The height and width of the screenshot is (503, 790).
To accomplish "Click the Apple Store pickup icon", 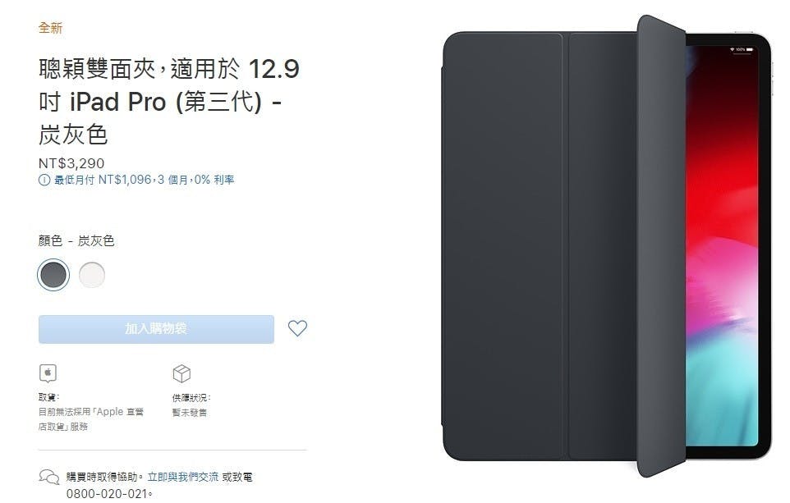I will click(x=48, y=373).
